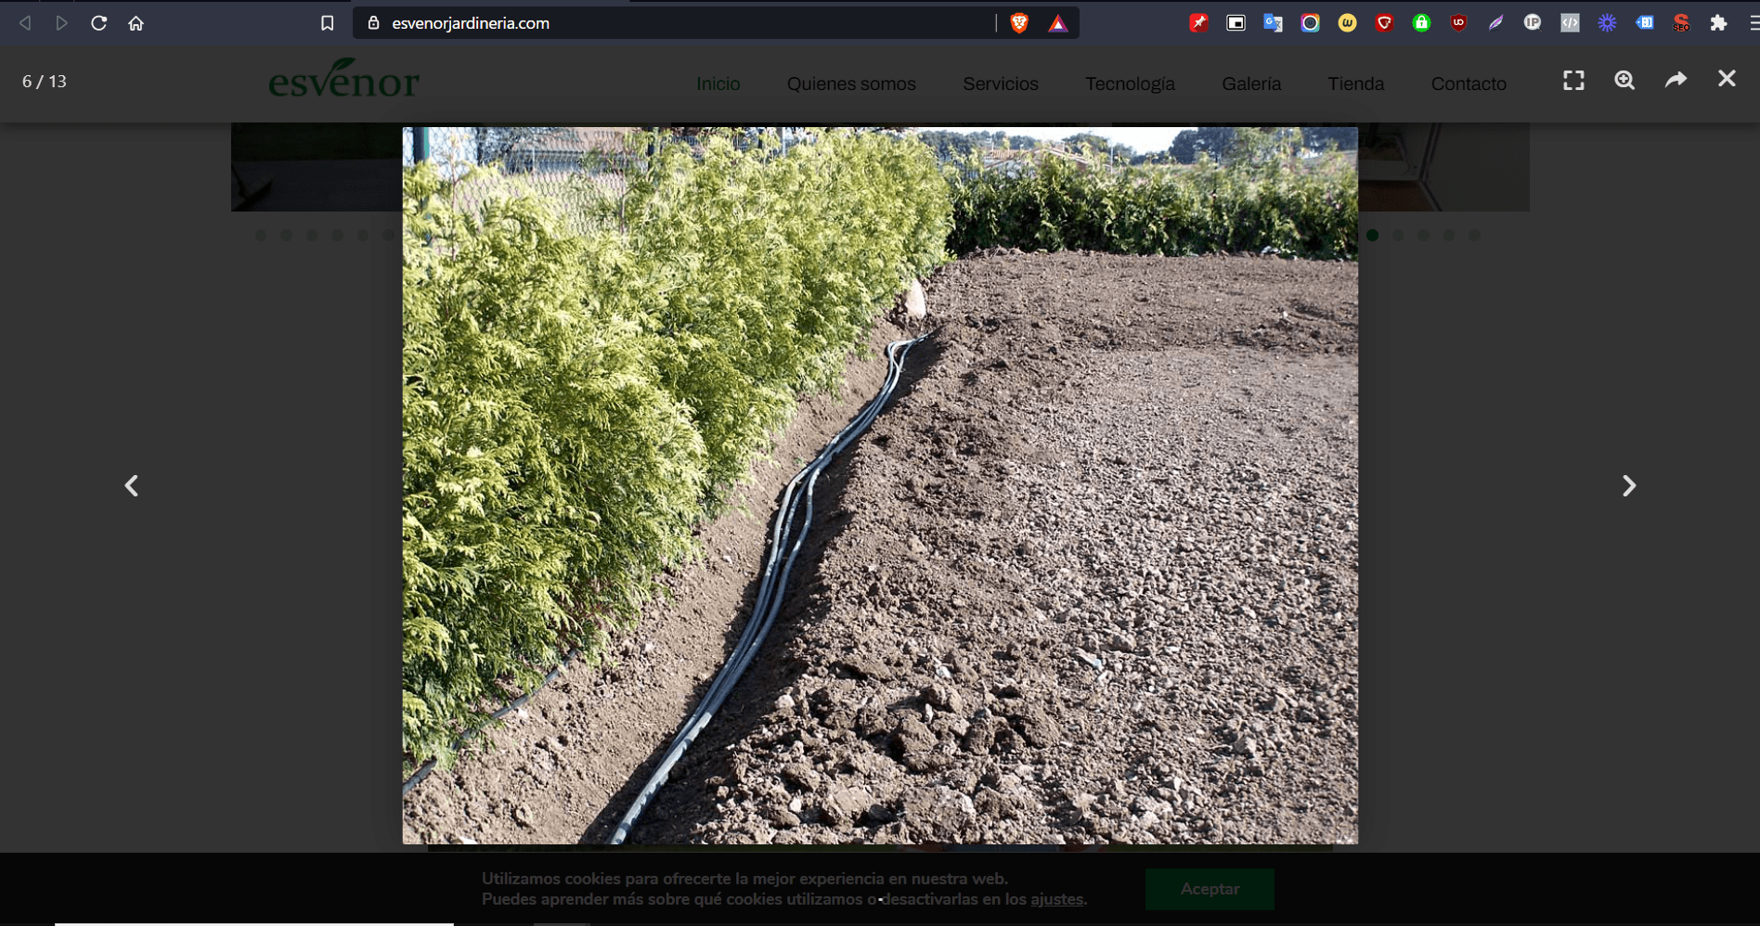Click the irrigation hoses photo

880,485
